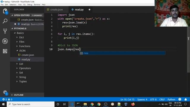Click Ln 10, Col 15 indicator
This screenshot has width=190, height=107.
tap(127, 100)
